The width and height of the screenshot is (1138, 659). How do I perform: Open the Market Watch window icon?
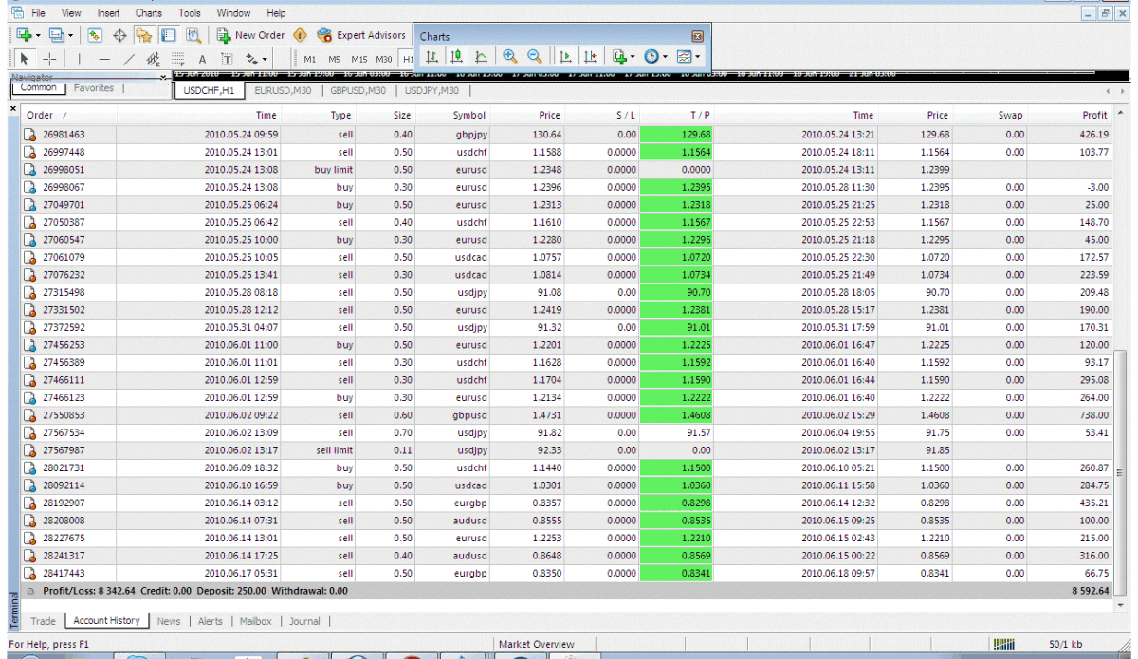(x=95, y=35)
